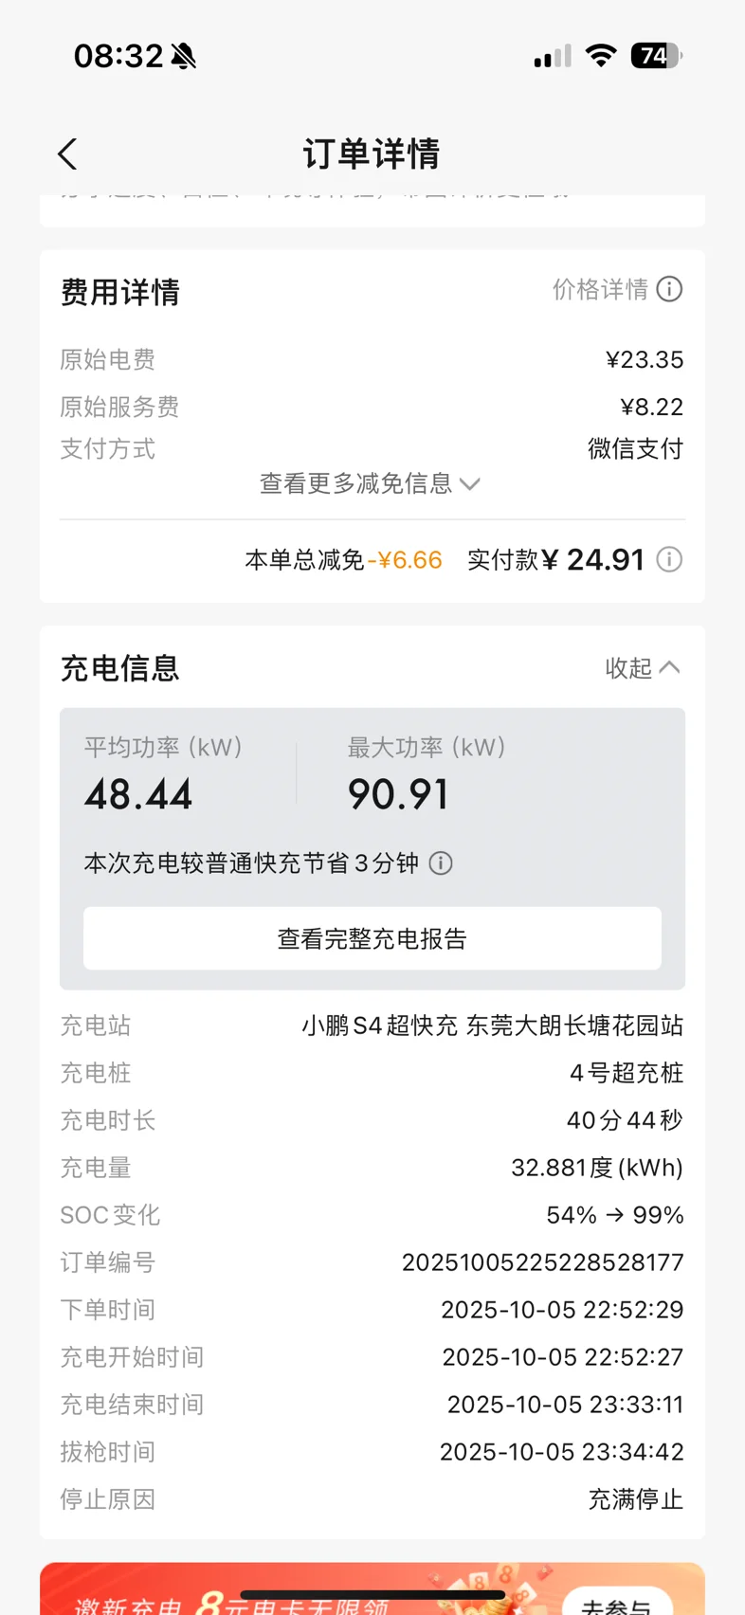The height and width of the screenshot is (1615, 745).
Task: Tap the info icon next to 实付款 amount
Action: (669, 560)
